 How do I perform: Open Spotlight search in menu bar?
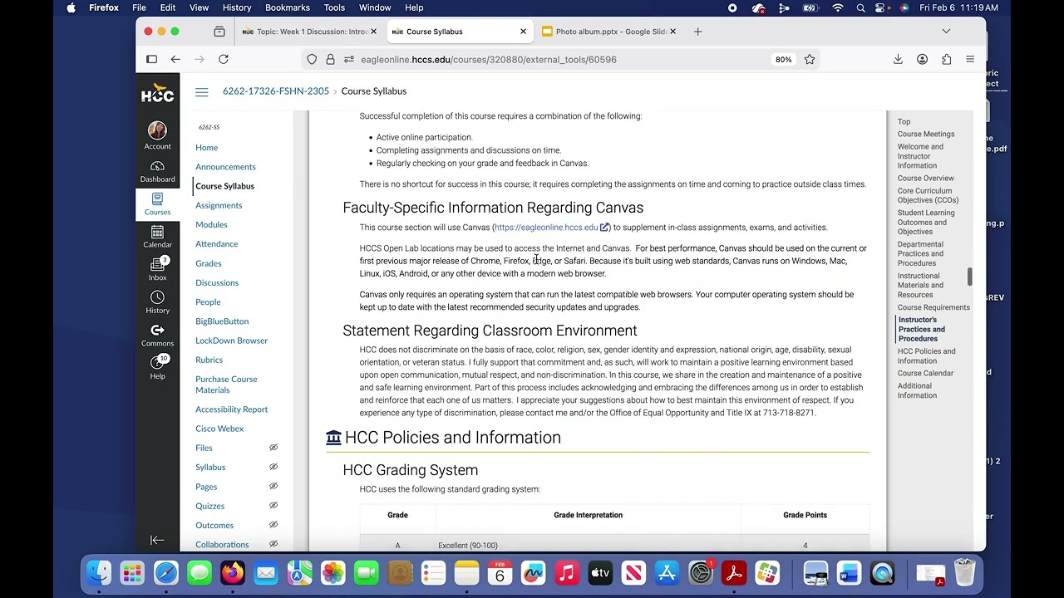pyautogui.click(x=860, y=7)
